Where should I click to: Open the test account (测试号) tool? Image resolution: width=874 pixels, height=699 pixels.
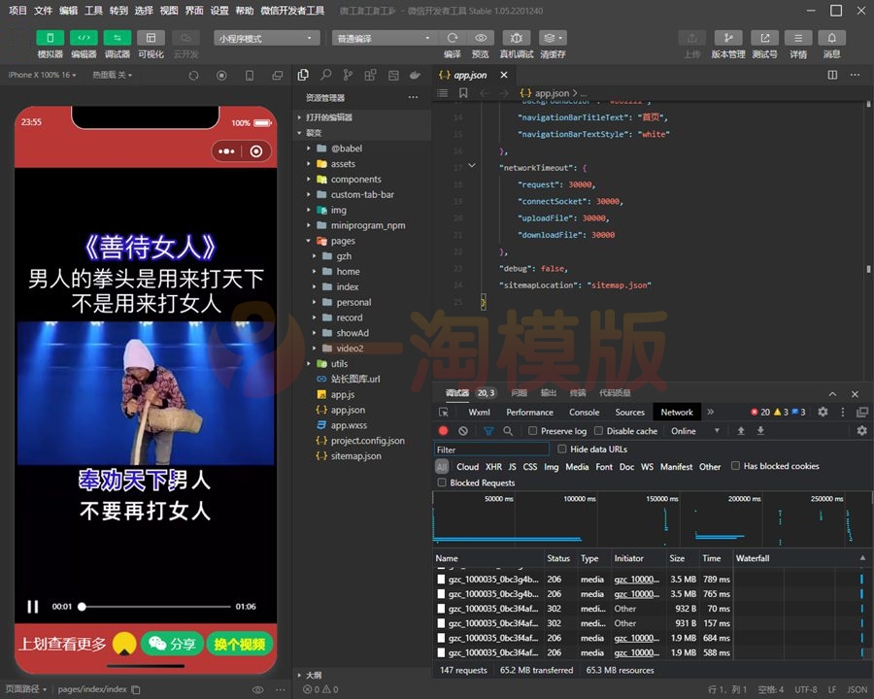tap(765, 37)
